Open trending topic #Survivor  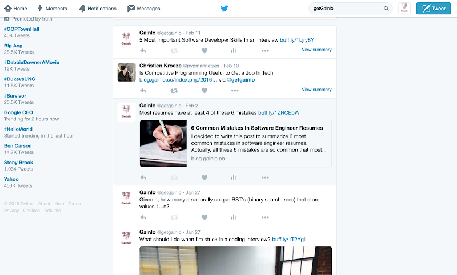pos(15,96)
